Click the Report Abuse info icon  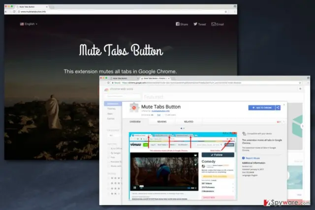243,158
